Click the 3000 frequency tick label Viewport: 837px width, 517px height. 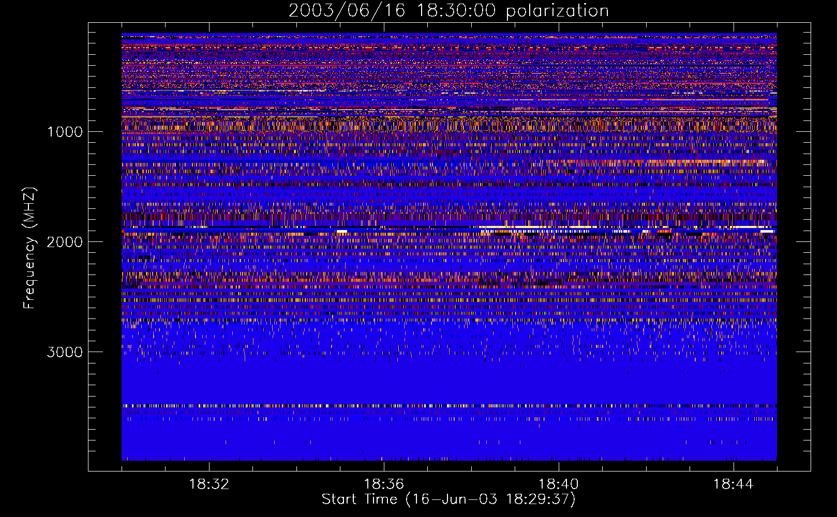coord(65,352)
